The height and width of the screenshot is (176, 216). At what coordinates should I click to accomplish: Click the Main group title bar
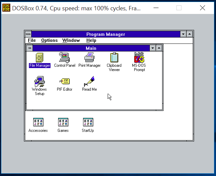click(x=91, y=48)
